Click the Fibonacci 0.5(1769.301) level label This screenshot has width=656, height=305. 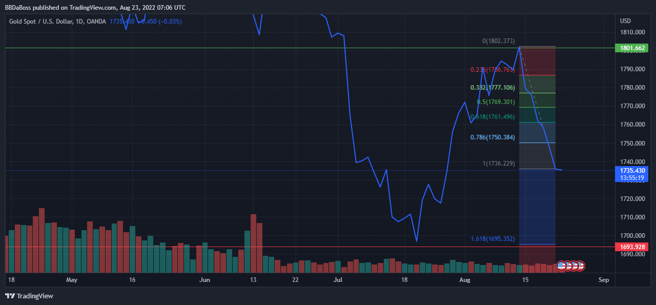coord(496,102)
